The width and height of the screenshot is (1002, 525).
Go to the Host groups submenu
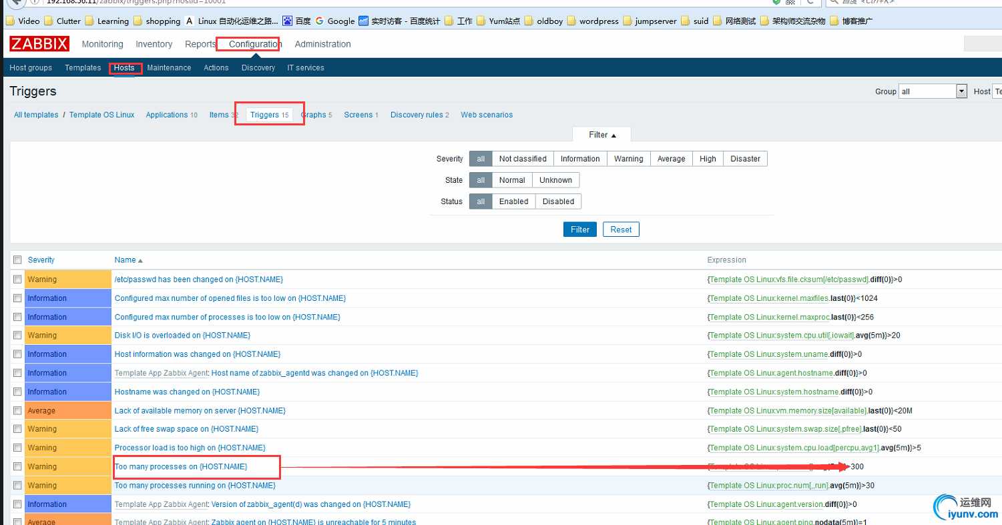31,68
